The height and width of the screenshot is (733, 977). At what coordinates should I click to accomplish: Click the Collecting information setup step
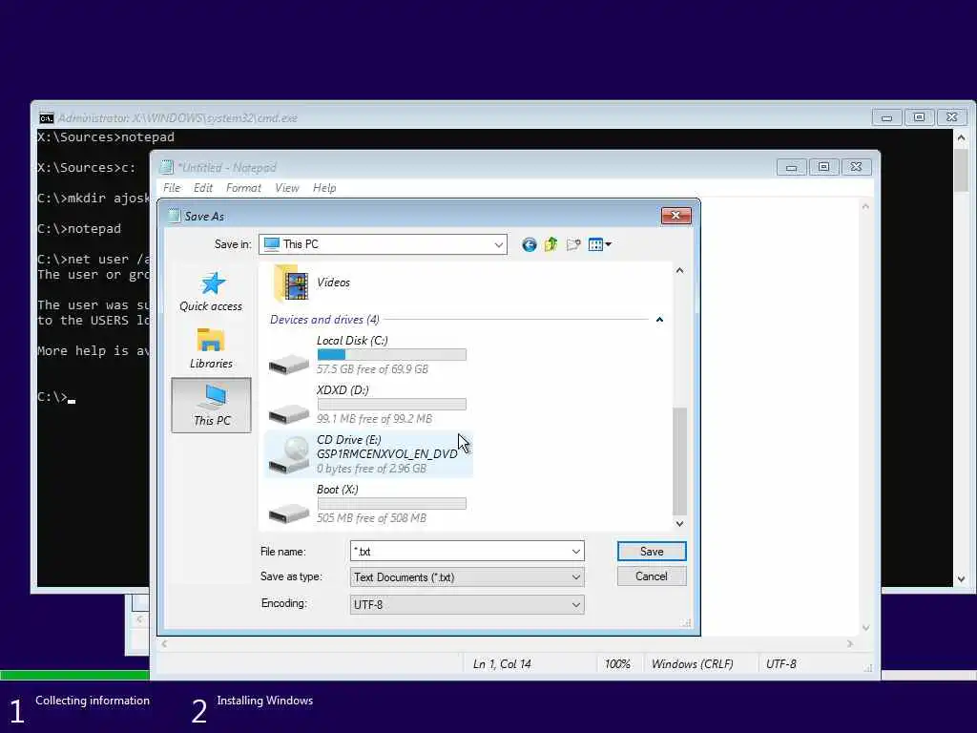click(93, 701)
